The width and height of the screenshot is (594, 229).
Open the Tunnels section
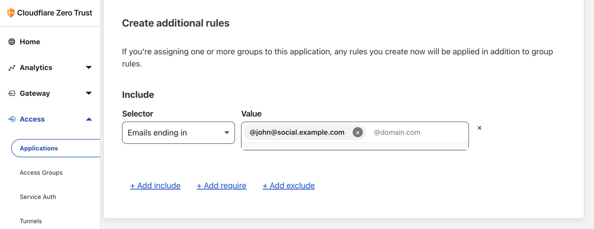(31, 221)
